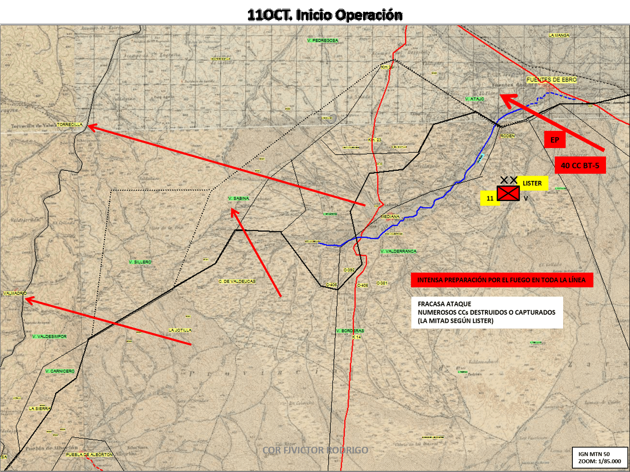Select the 'FUENTES DE EBRO' label
The width and height of the screenshot is (630, 472).
pyautogui.click(x=551, y=80)
